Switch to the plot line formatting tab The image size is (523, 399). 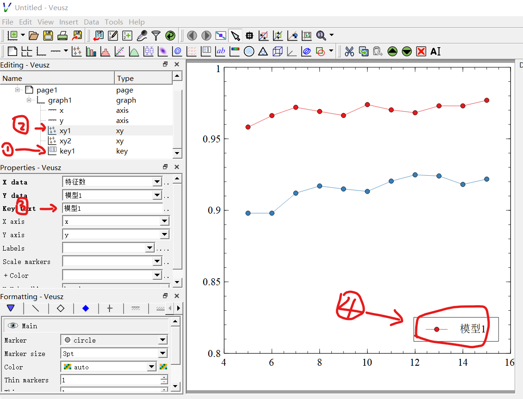[x=35, y=308]
